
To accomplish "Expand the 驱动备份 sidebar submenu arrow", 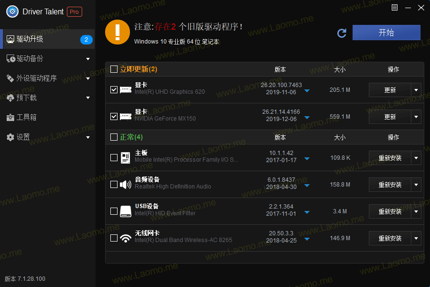I will (x=88, y=59).
